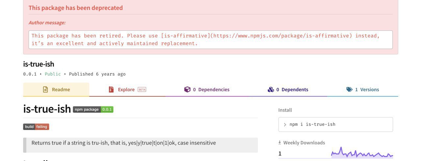421x161 pixels.
Task: Click the package name is-true-ish title
Action: point(38,64)
